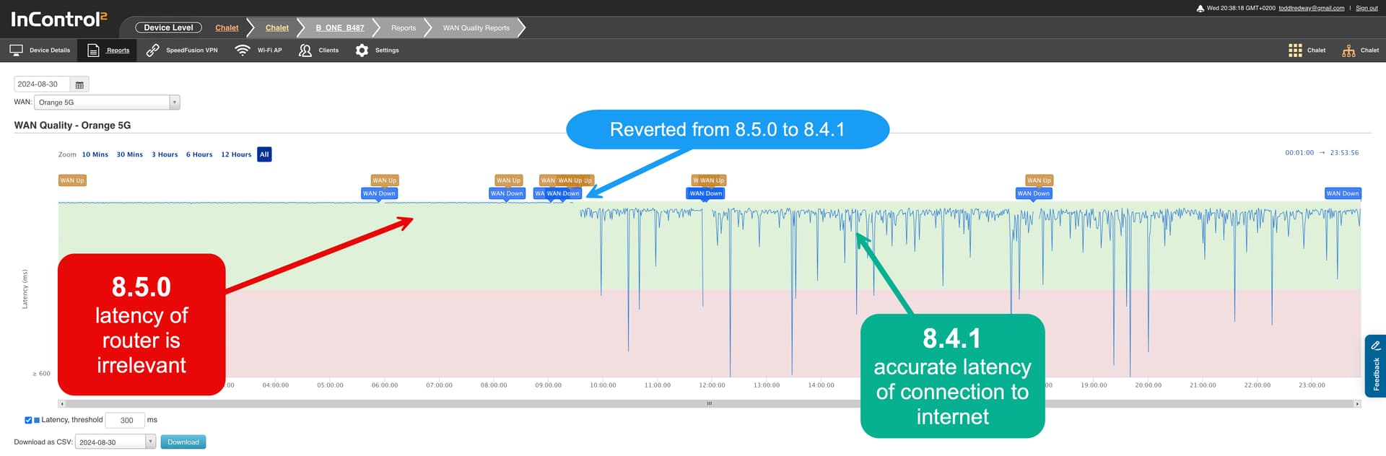Image resolution: width=1386 pixels, height=456 pixels.
Task: Open the Clients people icon
Action: pos(305,51)
